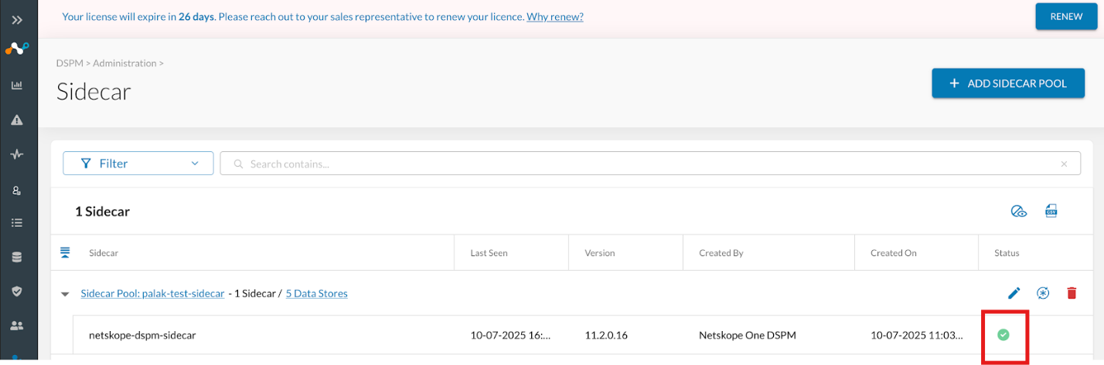Open the user access sidebar icon

[x=17, y=189]
